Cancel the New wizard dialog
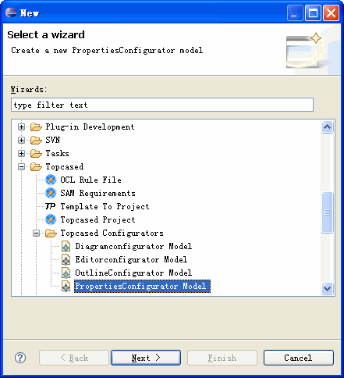344x378 pixels. (x=299, y=358)
